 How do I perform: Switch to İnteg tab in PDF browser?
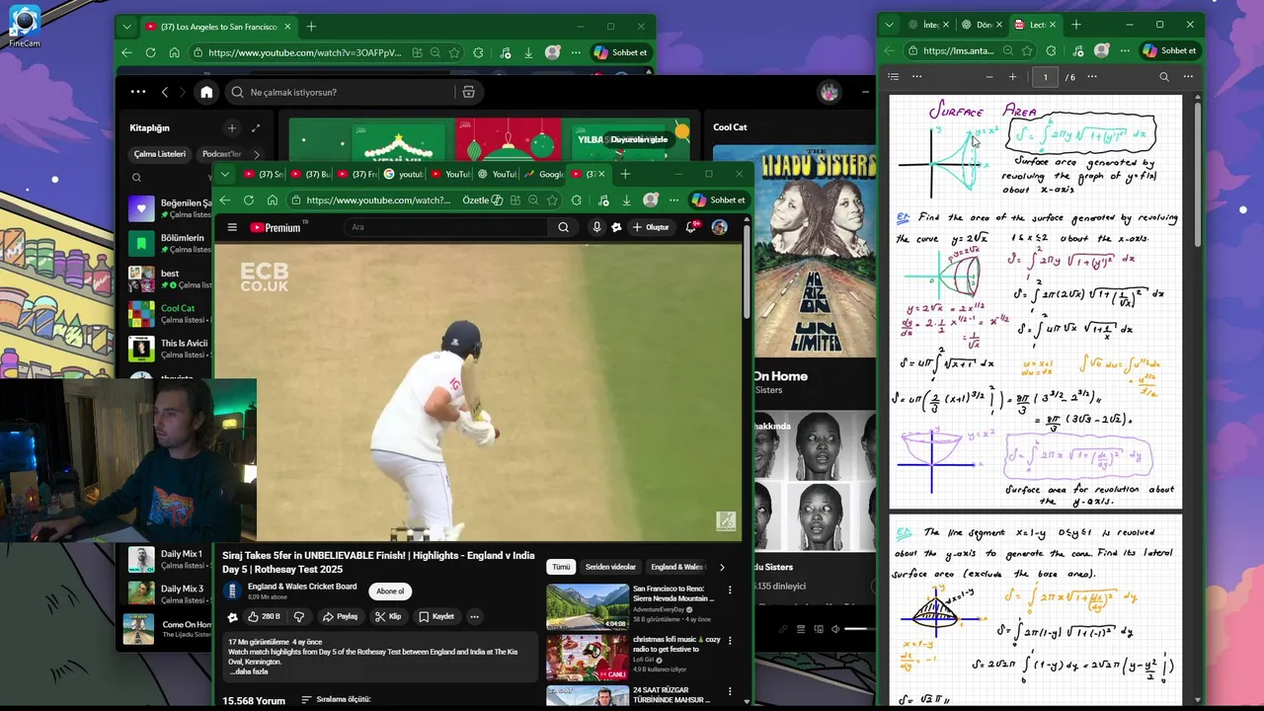point(928,25)
